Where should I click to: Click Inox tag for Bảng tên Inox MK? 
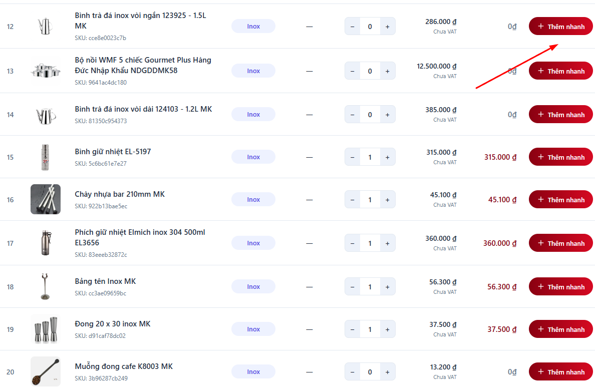253,287
